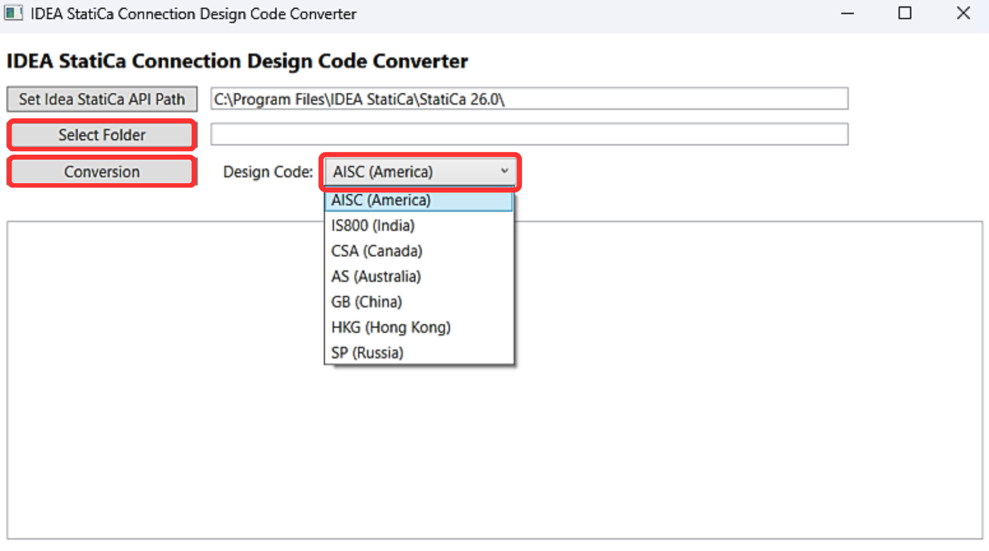Screen dimensions: 989x551
Task: Click the bold Code Converter heading text
Action: pyautogui.click(x=237, y=61)
